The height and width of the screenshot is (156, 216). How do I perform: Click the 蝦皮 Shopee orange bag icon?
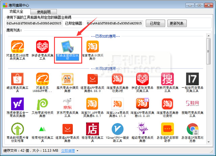click(x=17, y=80)
